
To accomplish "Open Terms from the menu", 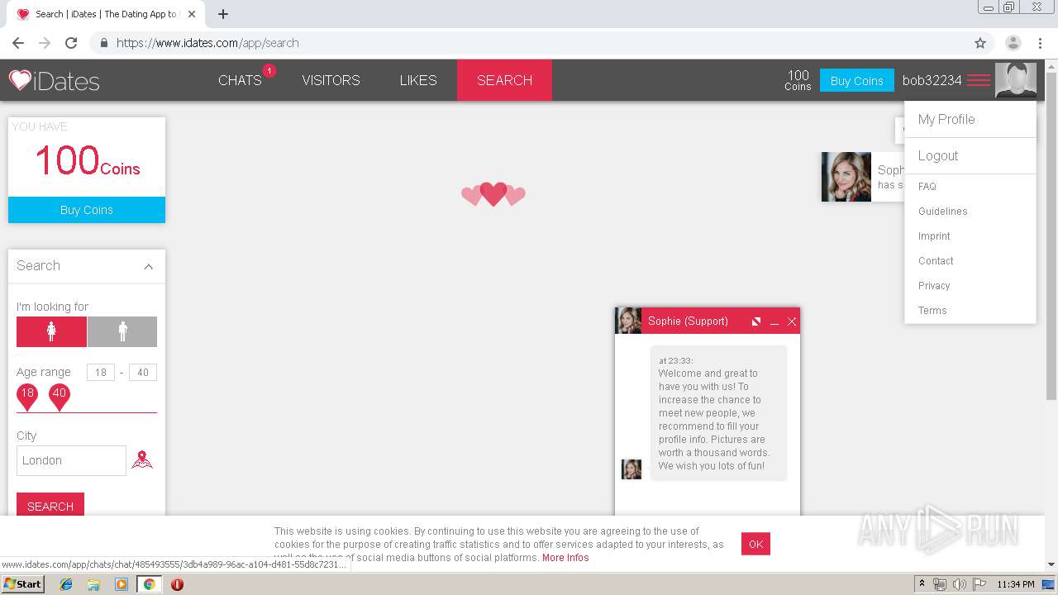I will [932, 311].
